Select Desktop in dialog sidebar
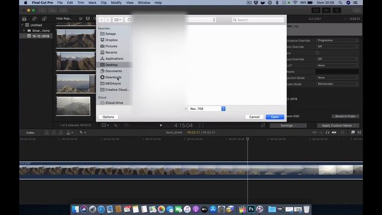Viewport: 382px width, 215px height. (114, 65)
